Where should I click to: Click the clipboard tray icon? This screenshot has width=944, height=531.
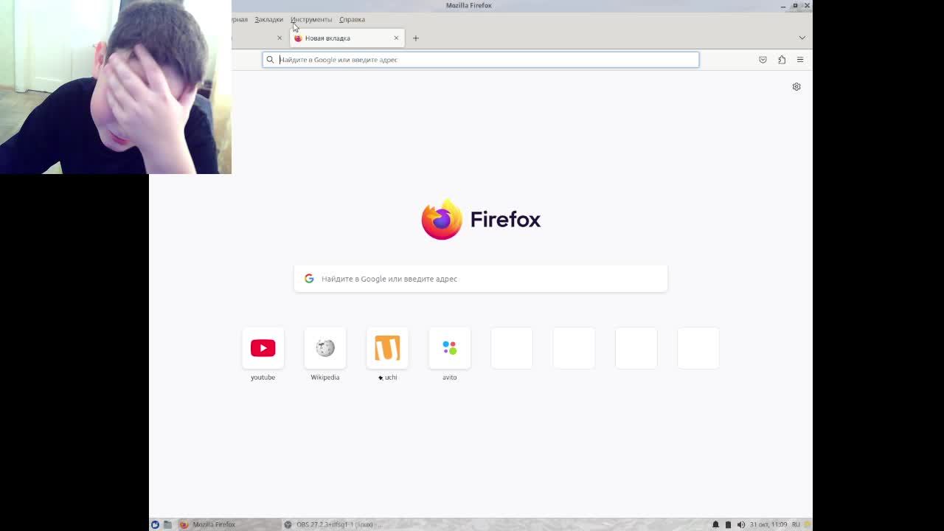tap(728, 524)
